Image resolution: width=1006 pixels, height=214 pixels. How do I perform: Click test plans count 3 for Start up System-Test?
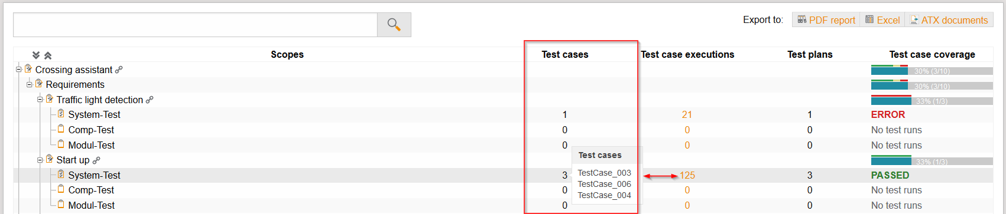point(810,175)
